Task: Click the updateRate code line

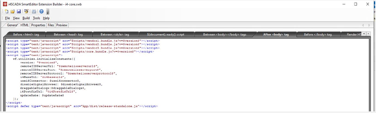Action: [42, 95]
